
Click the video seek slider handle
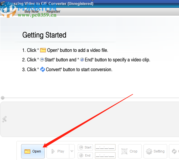click(x=3, y=98)
